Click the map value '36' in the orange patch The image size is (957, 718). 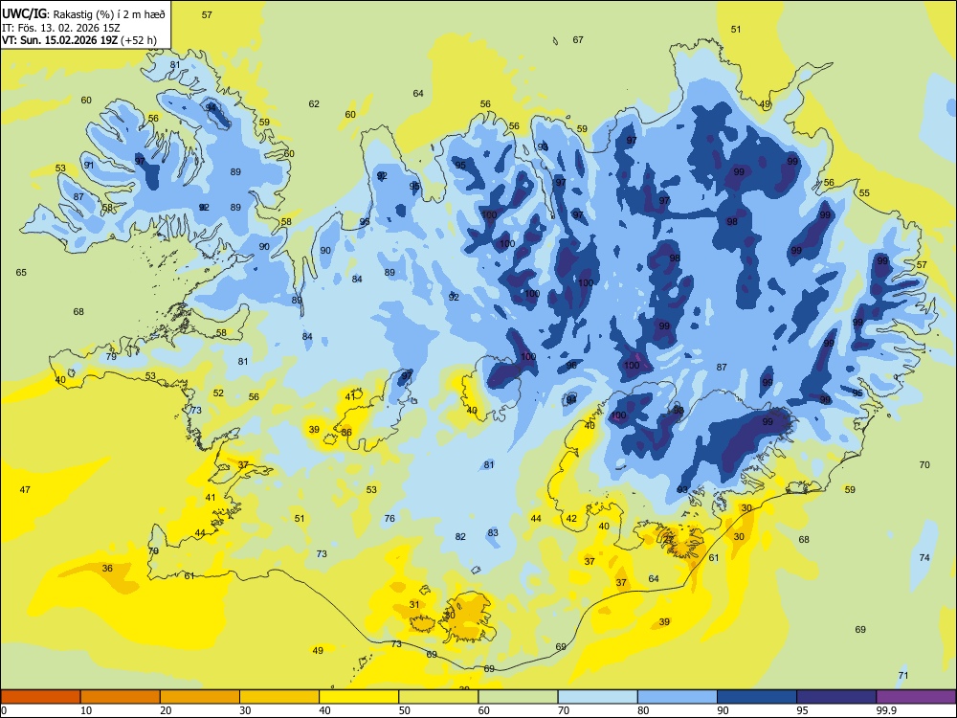[x=107, y=569]
